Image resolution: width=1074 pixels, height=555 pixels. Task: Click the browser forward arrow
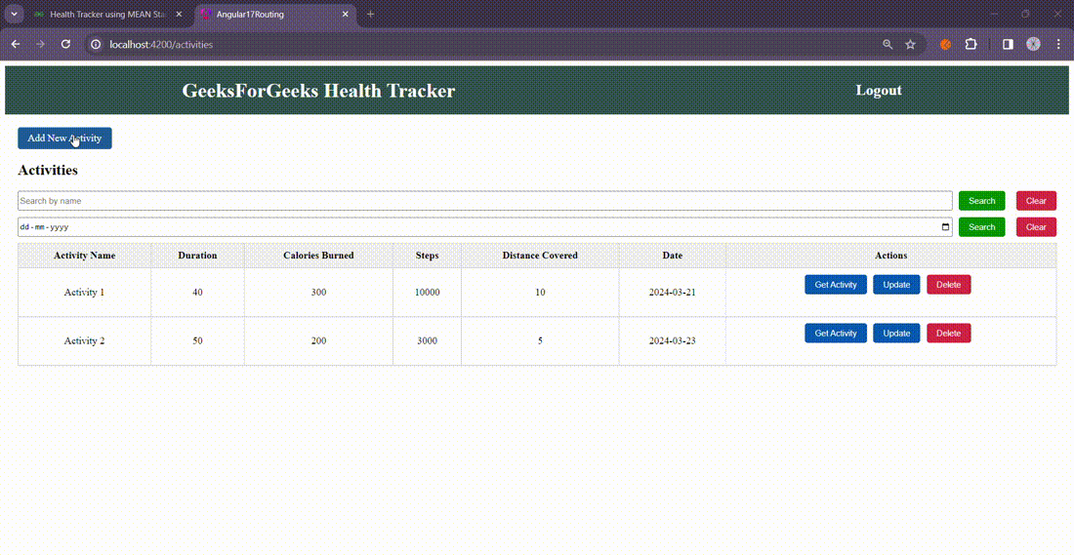tap(40, 44)
